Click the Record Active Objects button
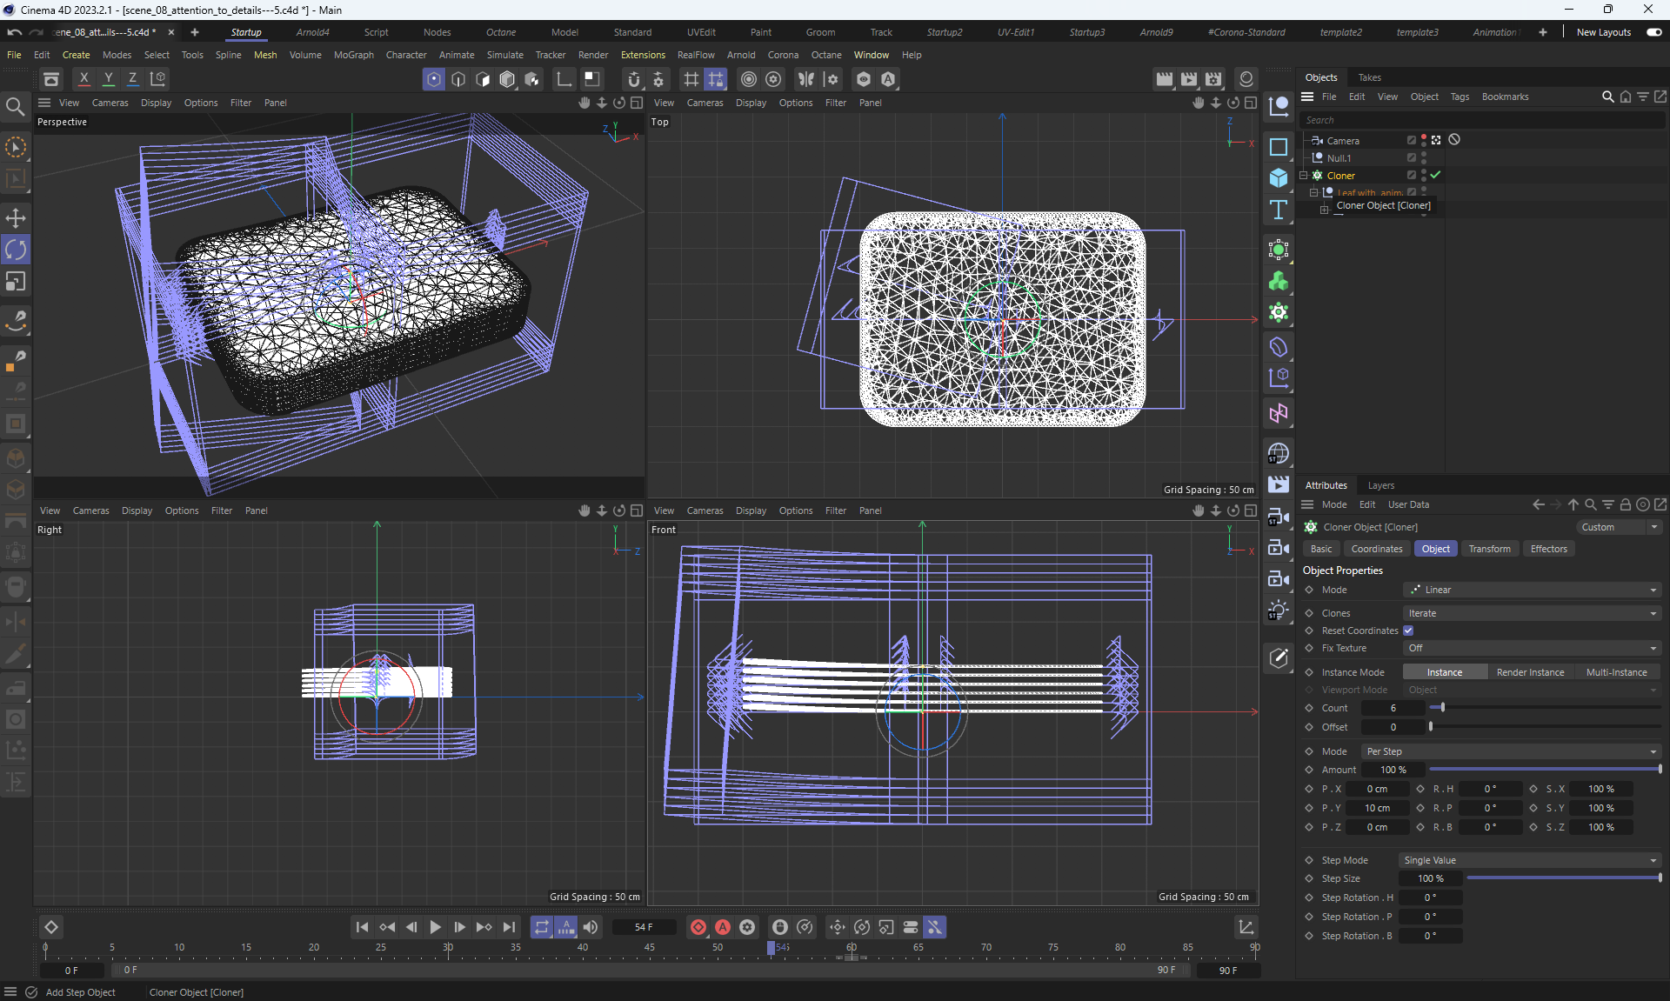 coord(698,927)
